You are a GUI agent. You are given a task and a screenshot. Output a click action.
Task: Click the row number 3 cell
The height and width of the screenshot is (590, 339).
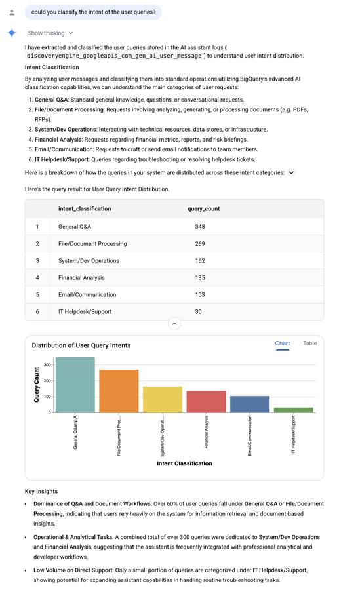click(37, 260)
